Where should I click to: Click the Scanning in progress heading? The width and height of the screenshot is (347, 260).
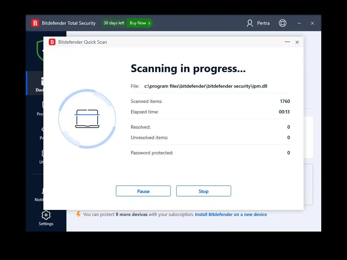(x=188, y=68)
